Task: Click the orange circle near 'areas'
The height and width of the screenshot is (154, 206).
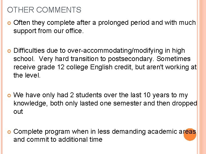Action: coord(190,135)
